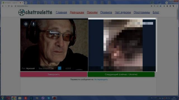
Task: Click the zoom magnifier icon in address bar
Action: pos(155,6)
